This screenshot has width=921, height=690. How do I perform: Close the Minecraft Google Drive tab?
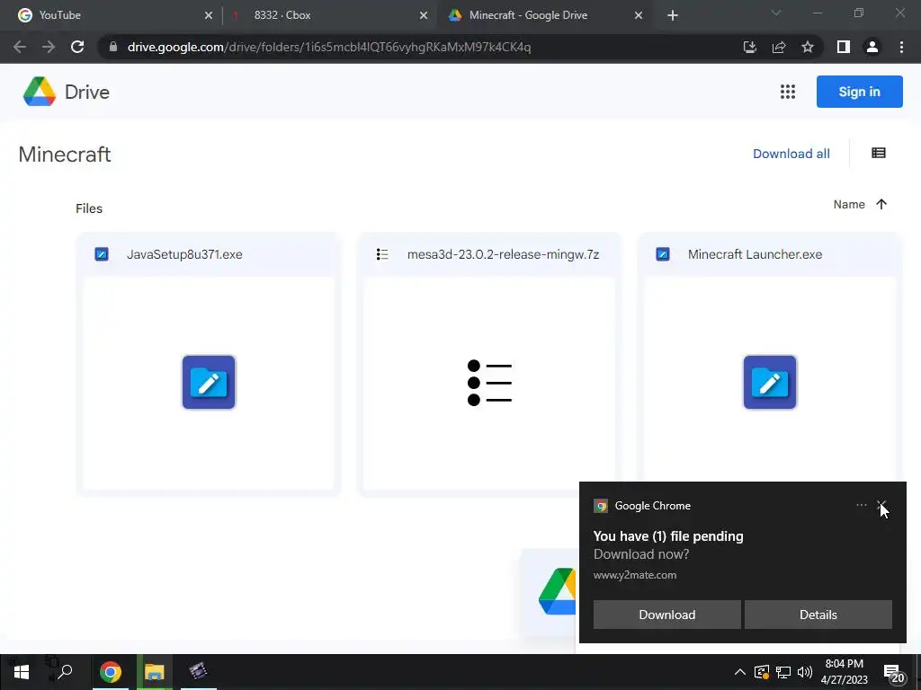click(x=639, y=15)
